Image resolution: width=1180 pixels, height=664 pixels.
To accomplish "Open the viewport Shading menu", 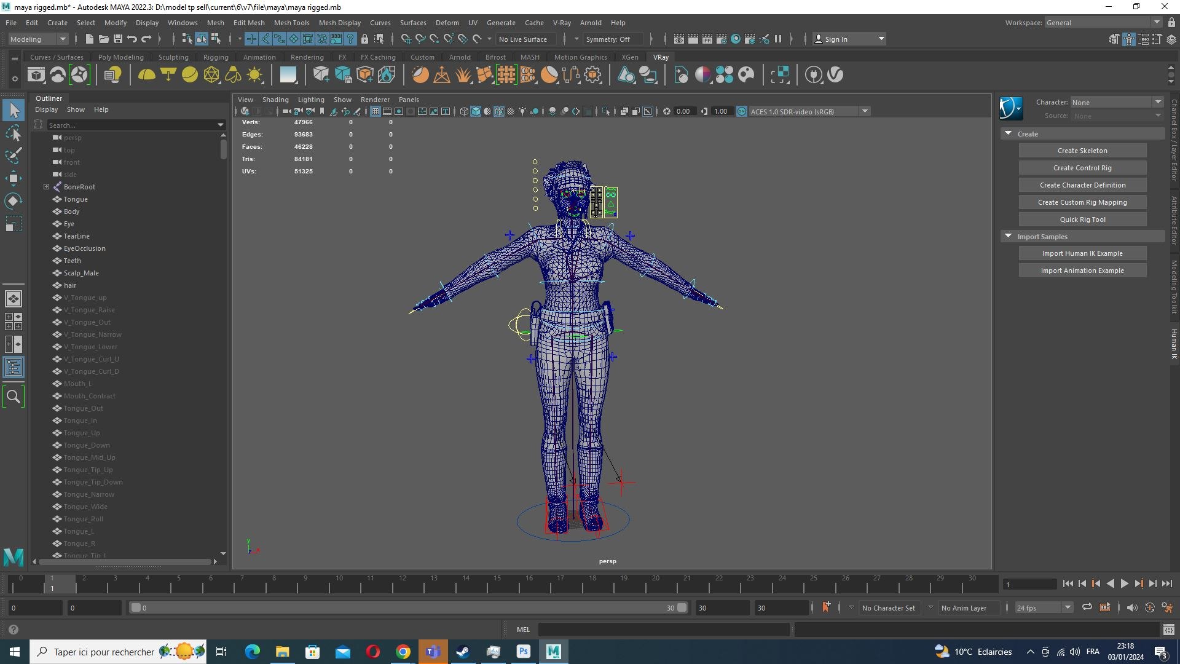I will [x=275, y=100].
